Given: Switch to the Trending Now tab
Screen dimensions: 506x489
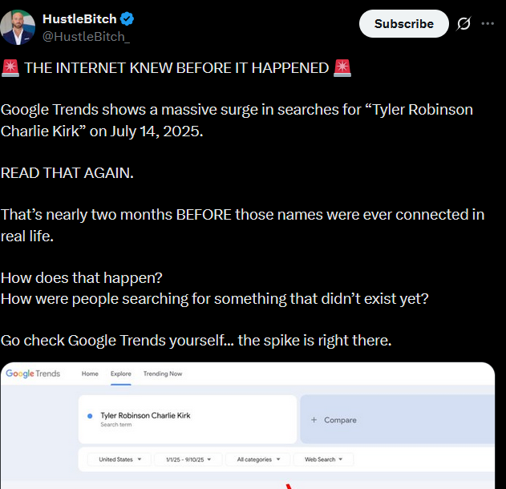Looking at the screenshot, I should [x=163, y=374].
